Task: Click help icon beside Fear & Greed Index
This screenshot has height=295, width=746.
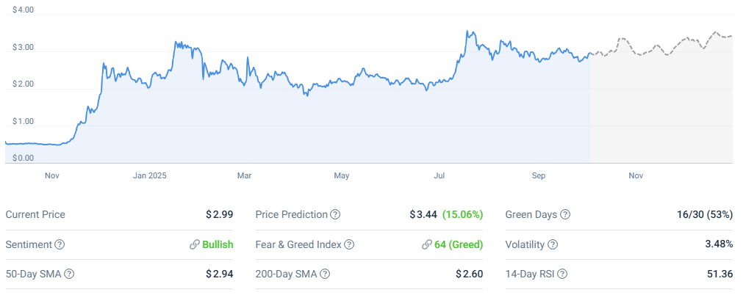Action: pyautogui.click(x=349, y=244)
